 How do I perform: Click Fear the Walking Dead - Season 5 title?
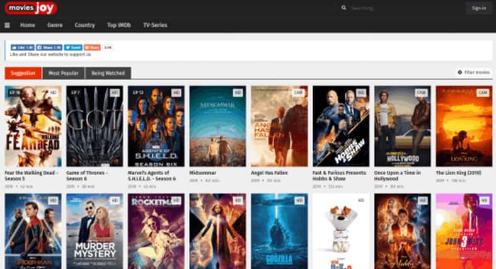click(x=32, y=176)
